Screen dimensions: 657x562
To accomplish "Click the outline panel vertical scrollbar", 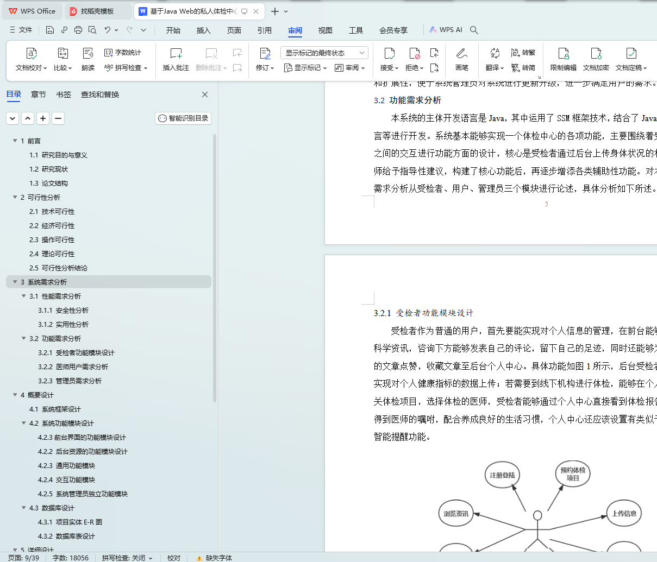I will pyautogui.click(x=215, y=267).
